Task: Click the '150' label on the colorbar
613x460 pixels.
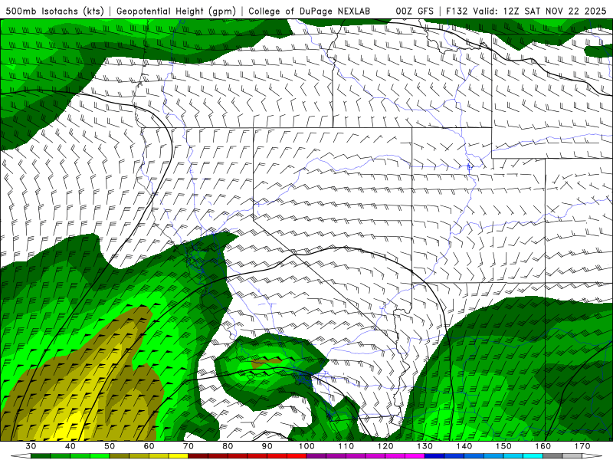Action: pyautogui.click(x=503, y=446)
